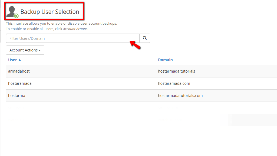Screen dimensions: 277x156
Task: Click the hostarmadatutorials.com domain cell
Action: pyautogui.click(x=180, y=96)
